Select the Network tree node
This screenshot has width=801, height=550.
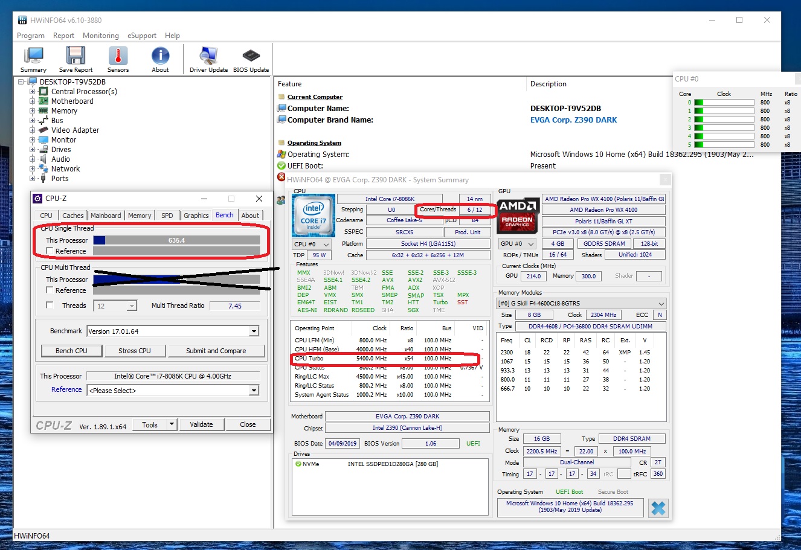click(x=65, y=169)
